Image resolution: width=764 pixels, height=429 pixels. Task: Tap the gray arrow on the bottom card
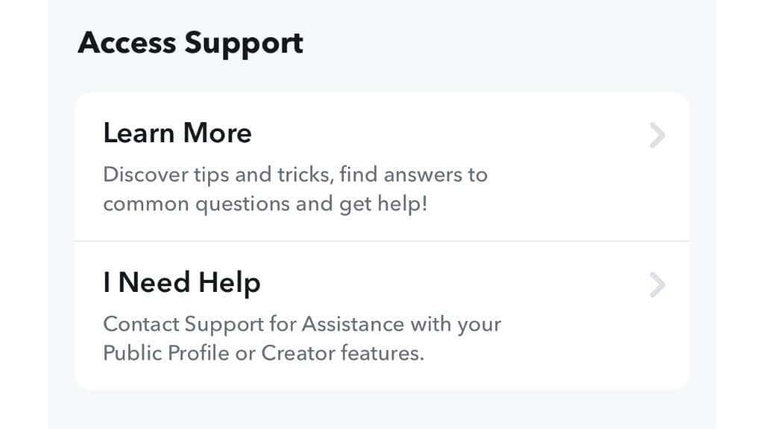(x=657, y=285)
